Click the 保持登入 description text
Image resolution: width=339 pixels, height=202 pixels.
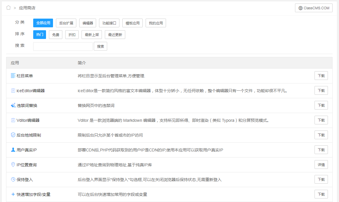click(150, 180)
